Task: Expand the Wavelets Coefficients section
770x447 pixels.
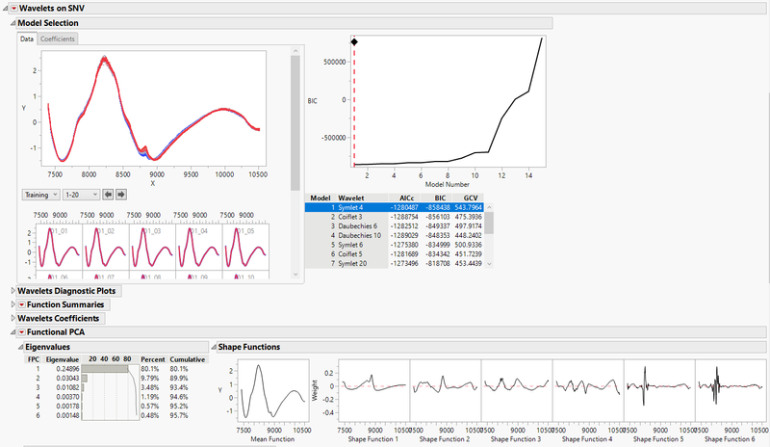Action: pos(13,318)
